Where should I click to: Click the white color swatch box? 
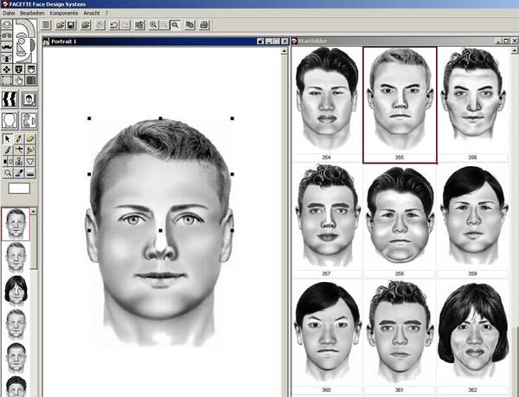(x=19, y=187)
